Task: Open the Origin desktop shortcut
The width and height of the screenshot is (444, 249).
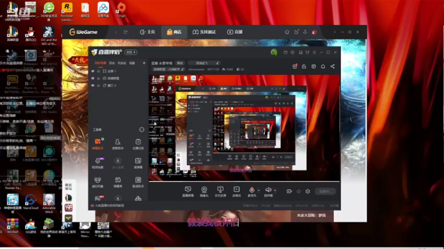Action: click(121, 10)
